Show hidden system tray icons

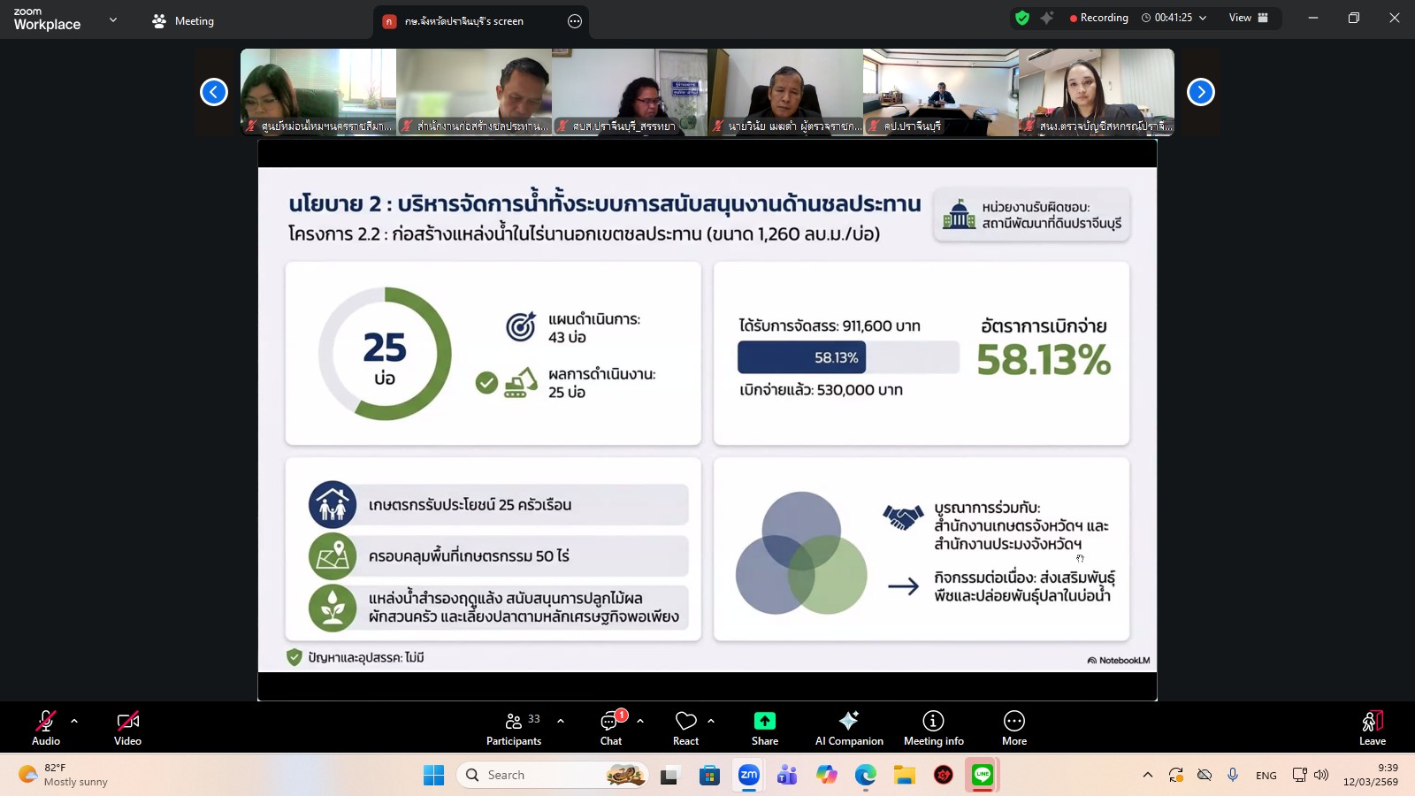(1147, 775)
